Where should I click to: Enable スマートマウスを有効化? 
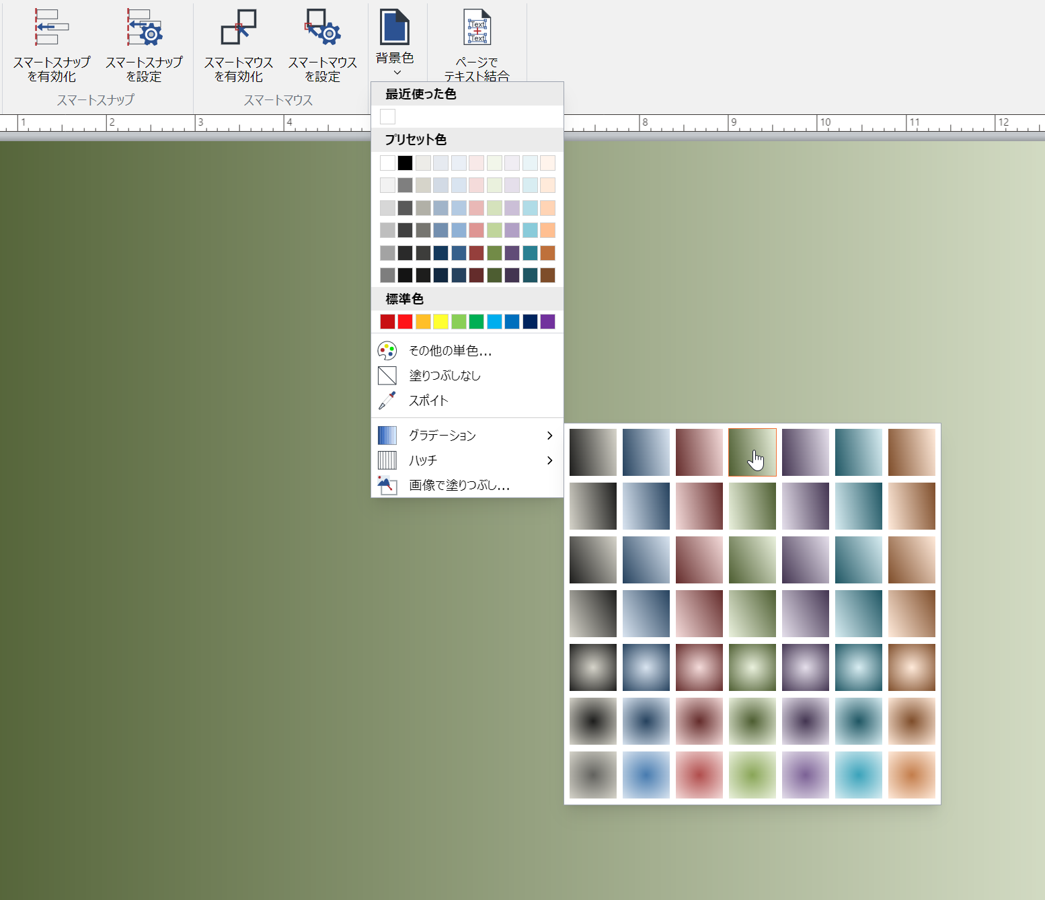(x=239, y=46)
